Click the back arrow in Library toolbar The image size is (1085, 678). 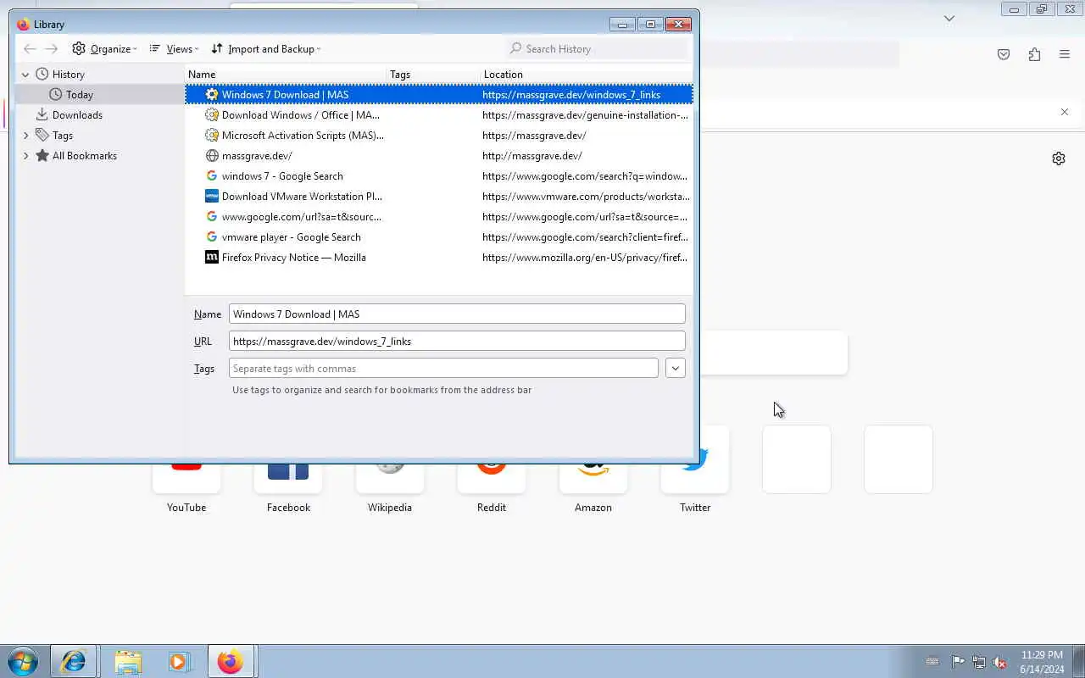(x=30, y=49)
